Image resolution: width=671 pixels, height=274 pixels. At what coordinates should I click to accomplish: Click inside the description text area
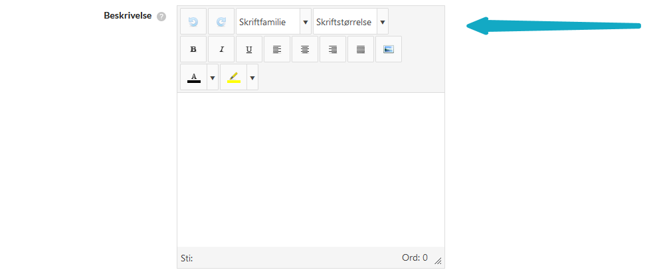[x=310, y=169]
